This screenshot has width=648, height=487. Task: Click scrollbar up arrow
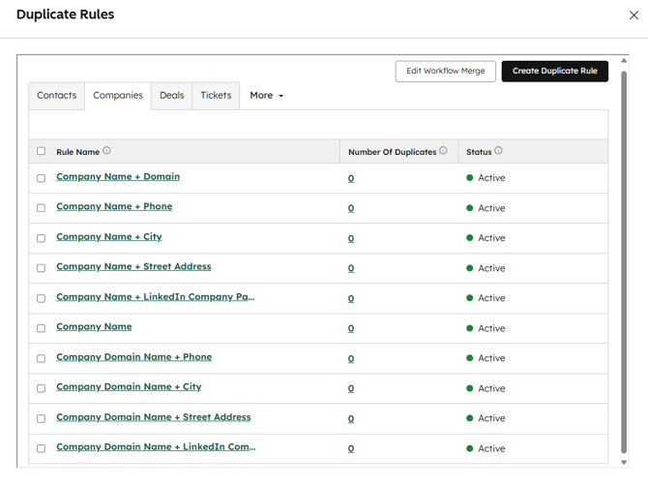[624, 61]
